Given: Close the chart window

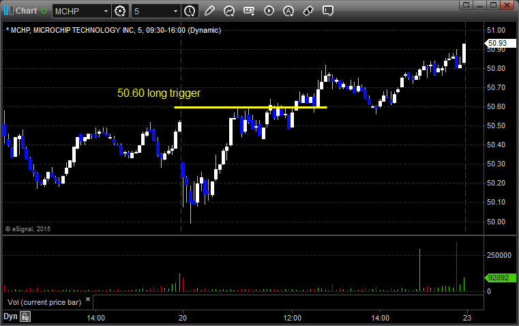Looking at the screenshot, I should 507,5.
